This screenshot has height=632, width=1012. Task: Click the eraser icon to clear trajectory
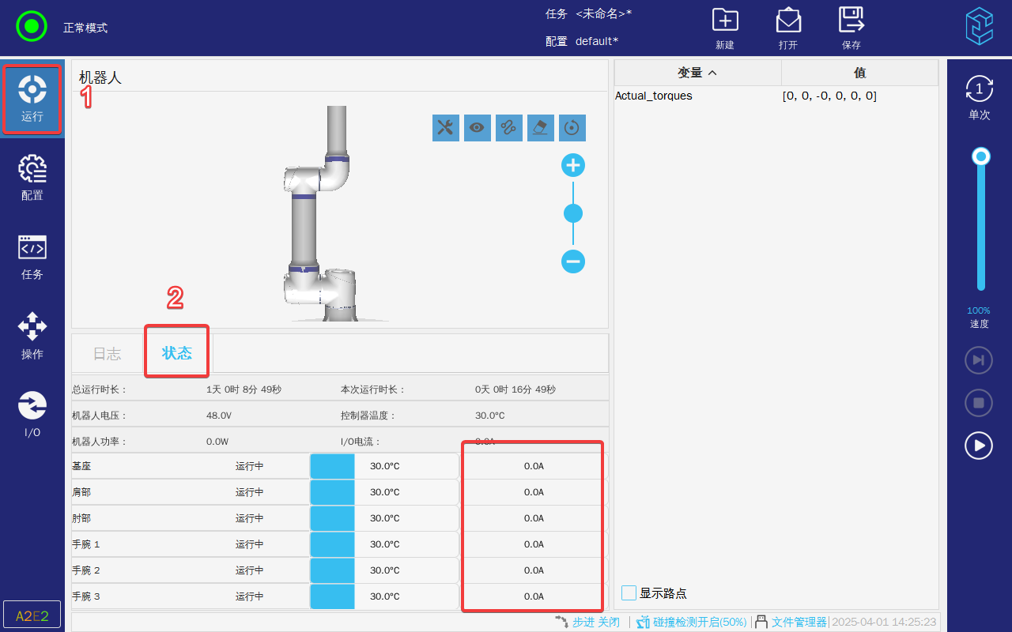[541, 128]
